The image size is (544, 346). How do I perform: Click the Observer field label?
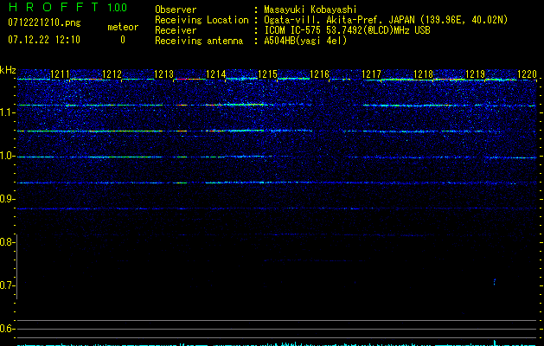[x=176, y=10]
